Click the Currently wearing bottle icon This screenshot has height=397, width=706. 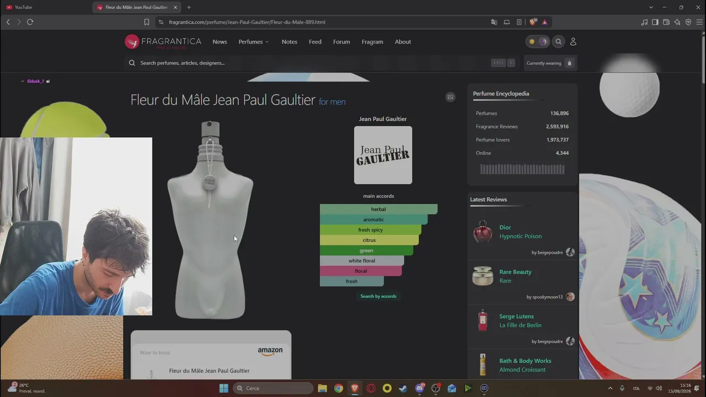pyautogui.click(x=570, y=63)
